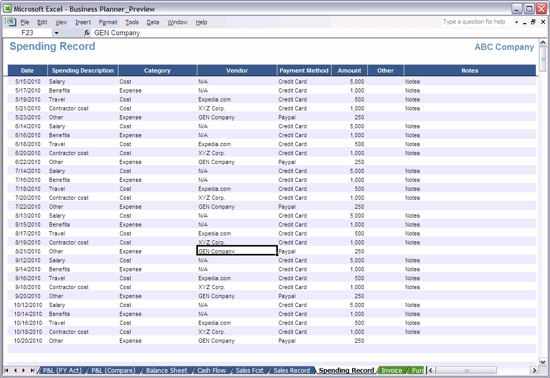Click the Category column header
Screen dimensions: 550x378
pyautogui.click(x=157, y=70)
